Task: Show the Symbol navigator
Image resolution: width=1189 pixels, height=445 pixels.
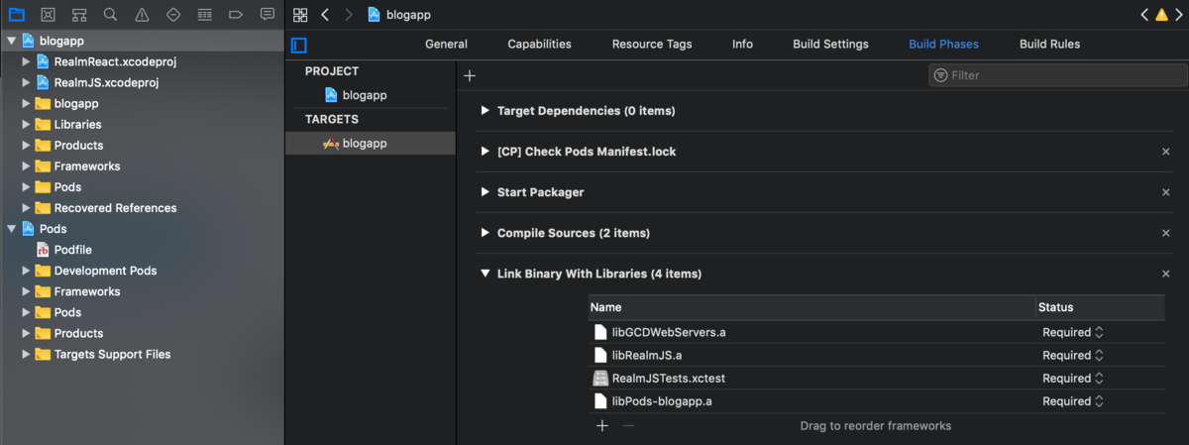Action: coord(79,15)
